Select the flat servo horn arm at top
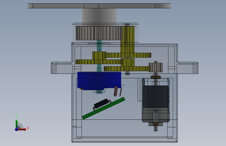Image resolution: width=226 pixels, height=146 pixels. tap(99, 6)
